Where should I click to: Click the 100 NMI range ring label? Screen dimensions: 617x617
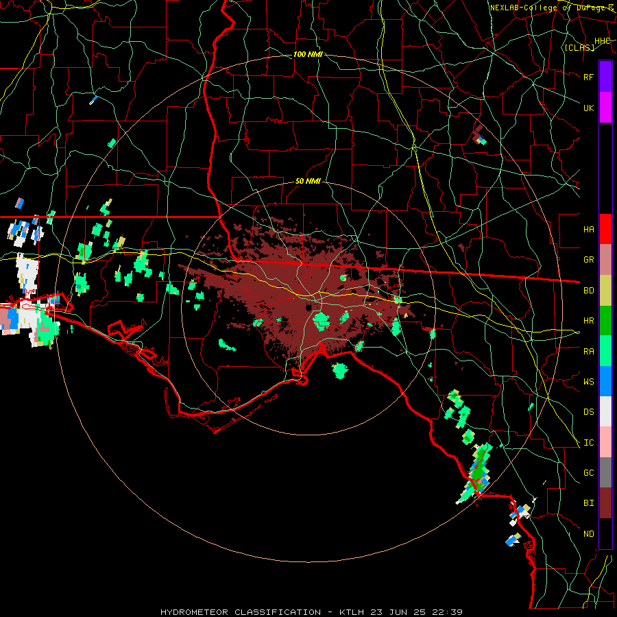pyautogui.click(x=308, y=54)
